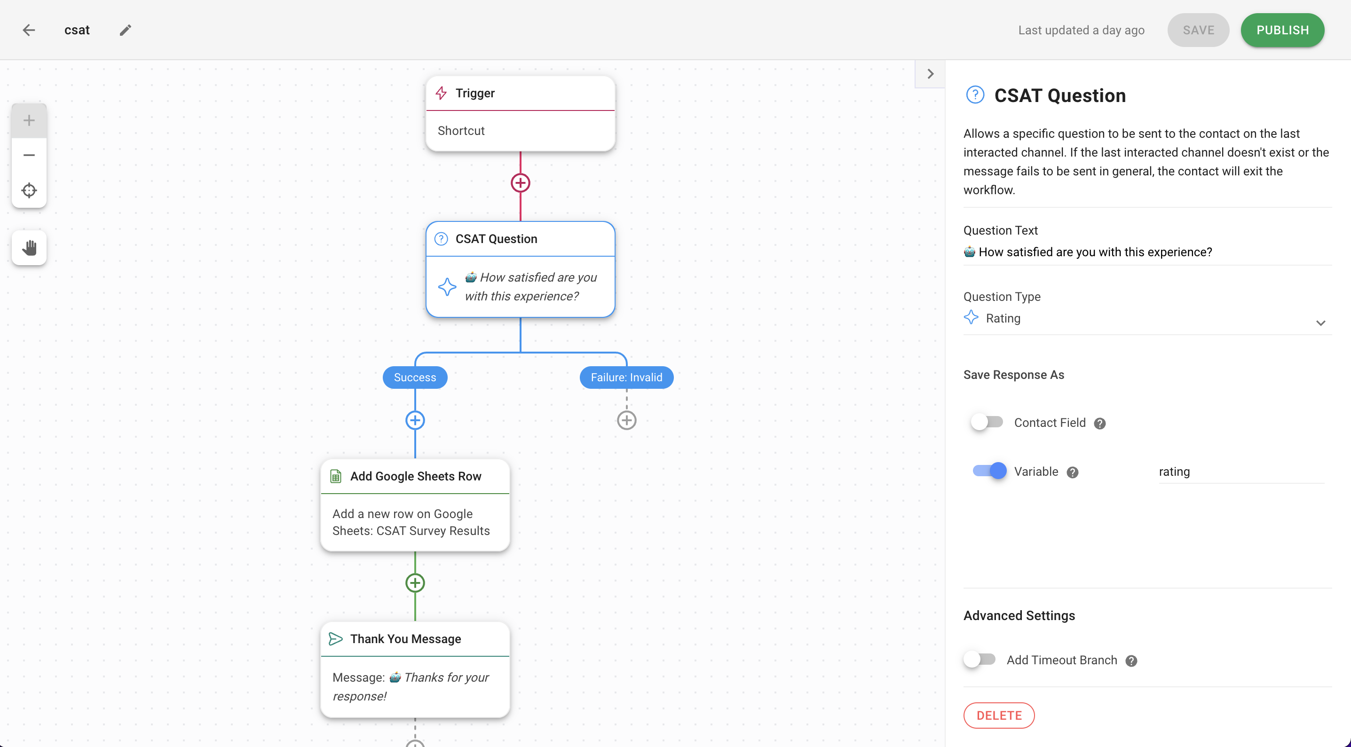Click the CSAT Question node icon
The width and height of the screenshot is (1351, 747).
442,238
